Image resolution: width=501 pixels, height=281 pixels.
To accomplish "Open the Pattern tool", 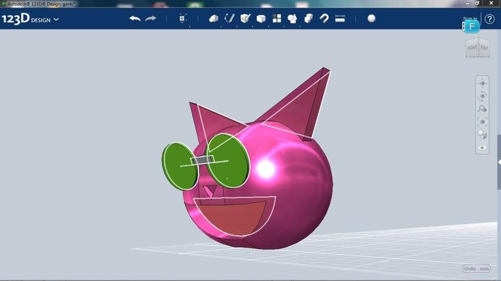I will tap(277, 19).
